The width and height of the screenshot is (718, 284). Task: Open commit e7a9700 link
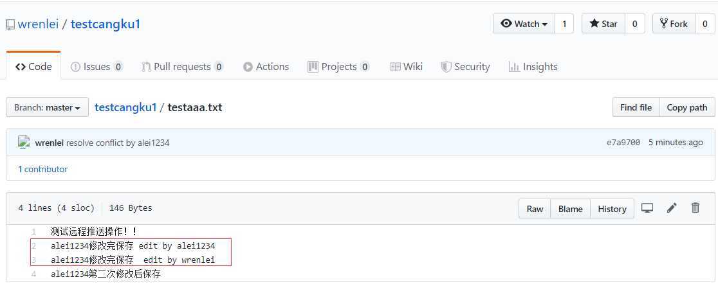(x=623, y=142)
